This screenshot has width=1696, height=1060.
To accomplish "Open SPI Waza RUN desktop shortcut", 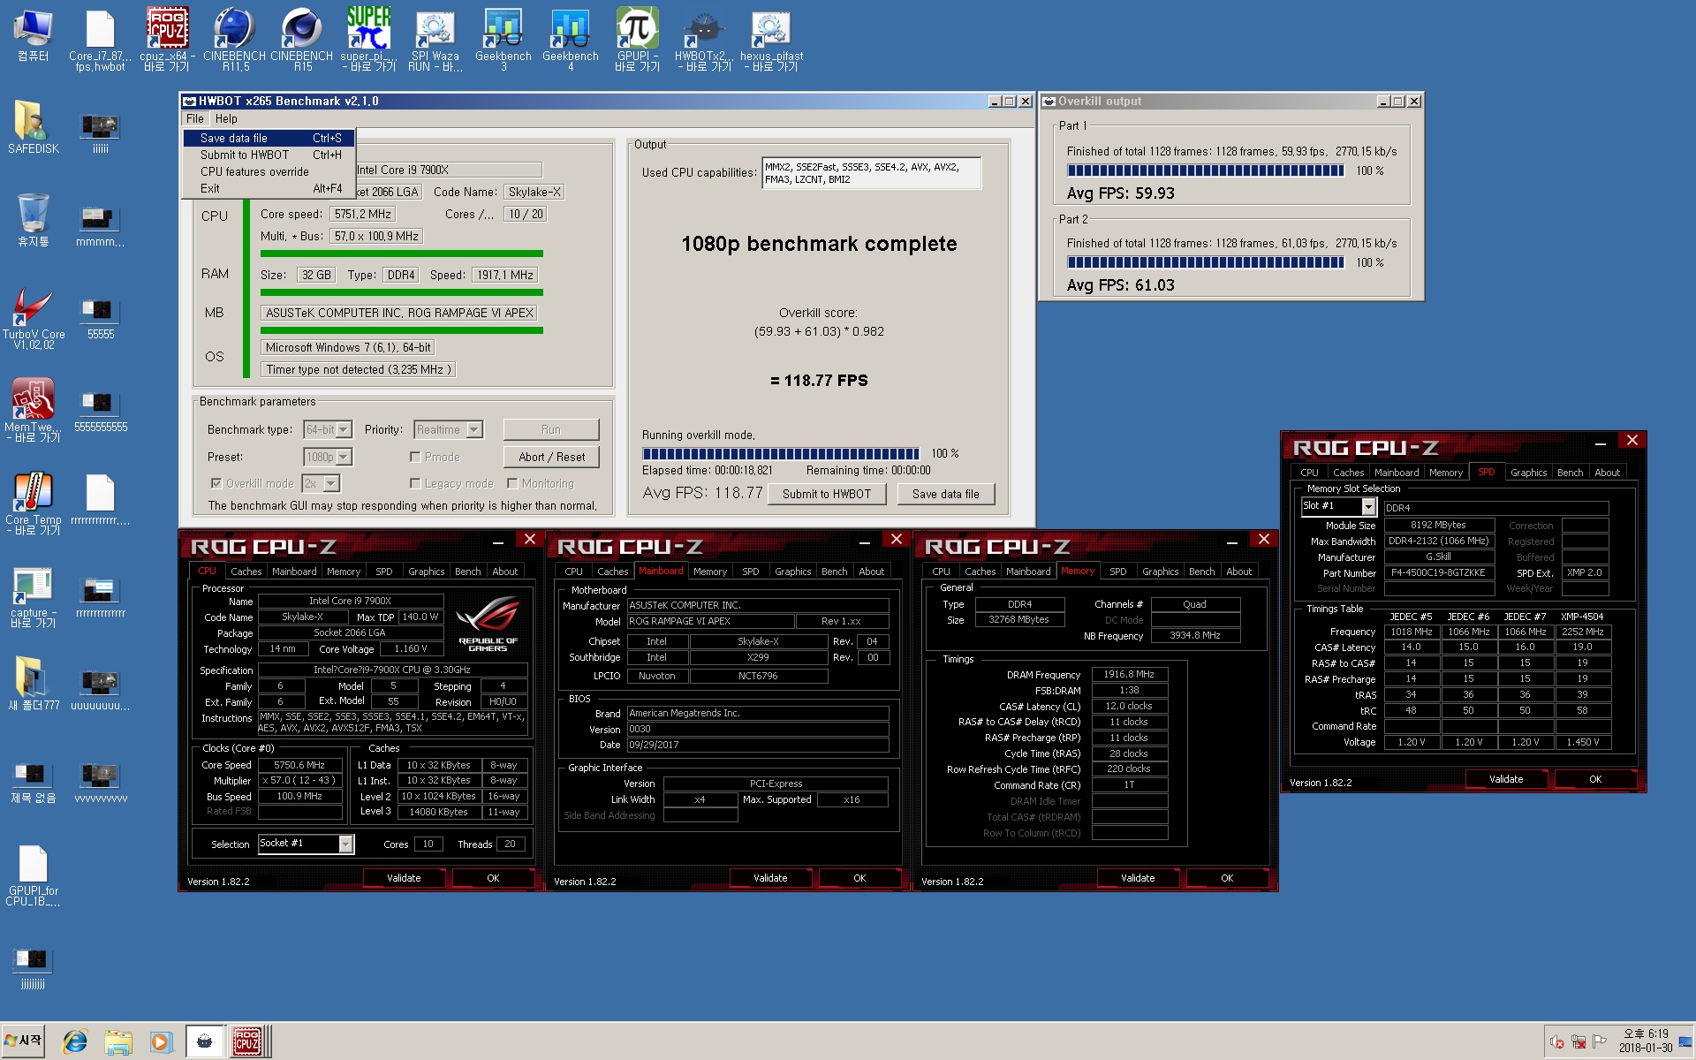I will point(435,39).
